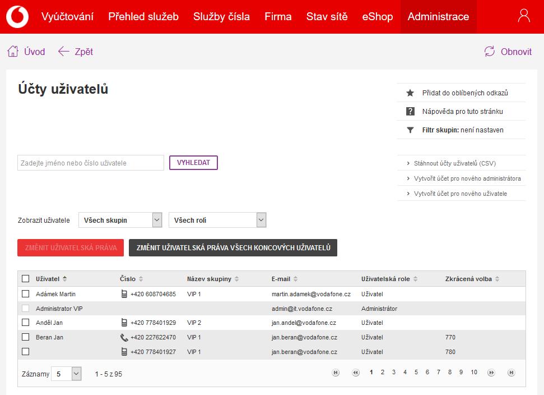This screenshot has height=395, width=544.
Task: Click Vytvořit účet pro nového uživatele
Action: (460, 194)
